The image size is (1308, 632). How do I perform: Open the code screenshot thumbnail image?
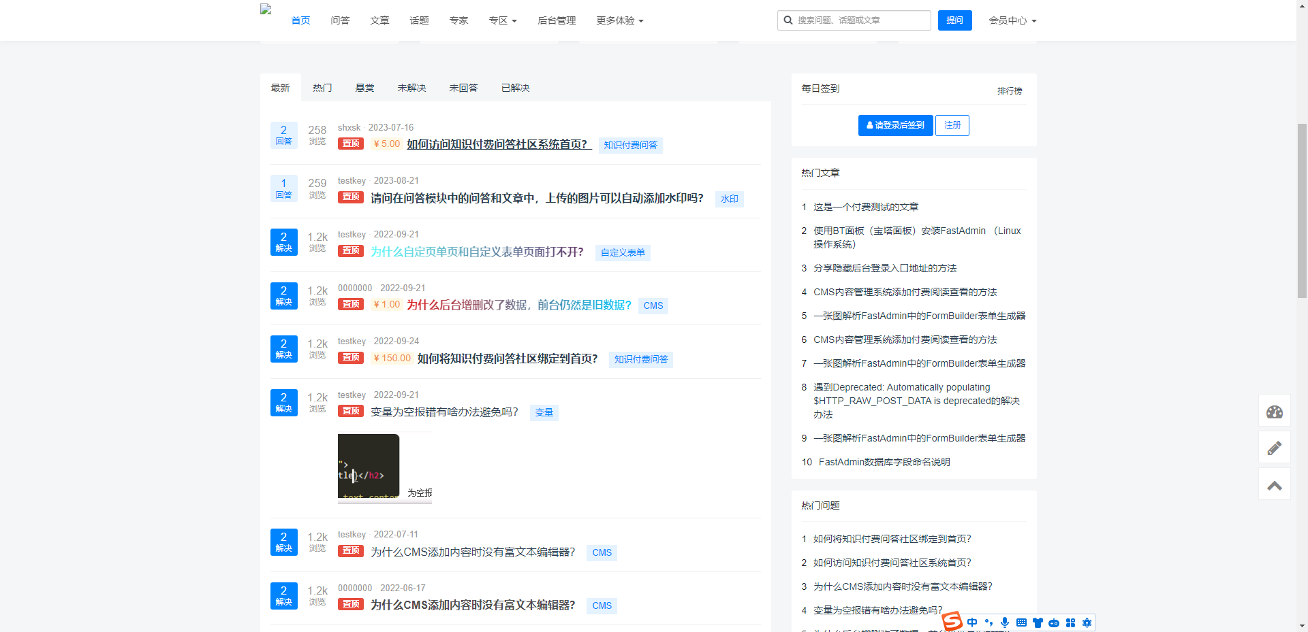point(369,466)
